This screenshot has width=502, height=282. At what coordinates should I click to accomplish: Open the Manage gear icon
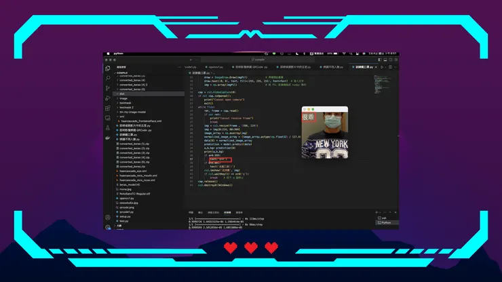108,226
